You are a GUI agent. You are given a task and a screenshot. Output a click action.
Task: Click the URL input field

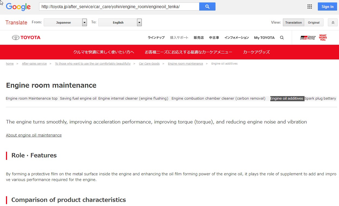(119, 7)
